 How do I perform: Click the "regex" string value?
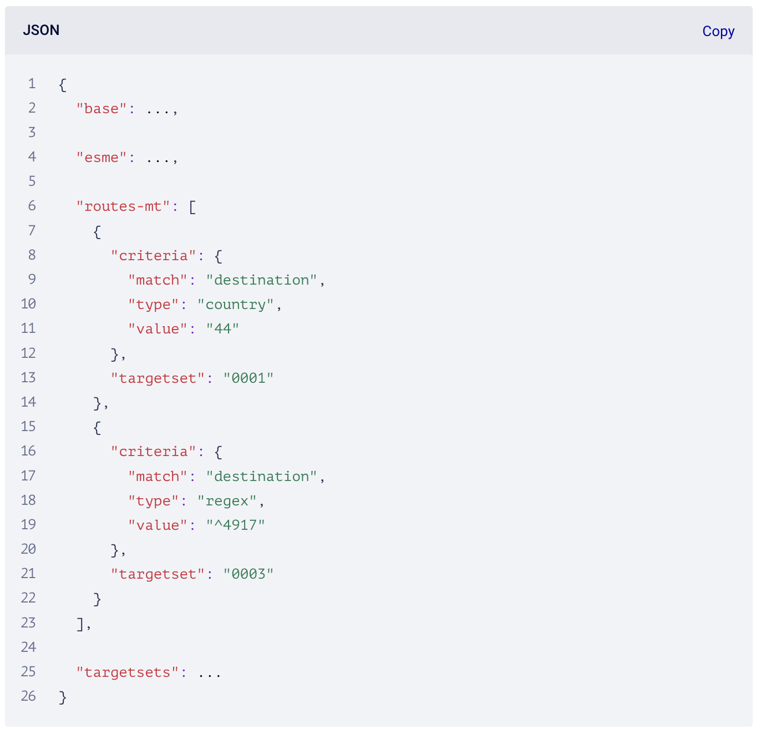[227, 501]
